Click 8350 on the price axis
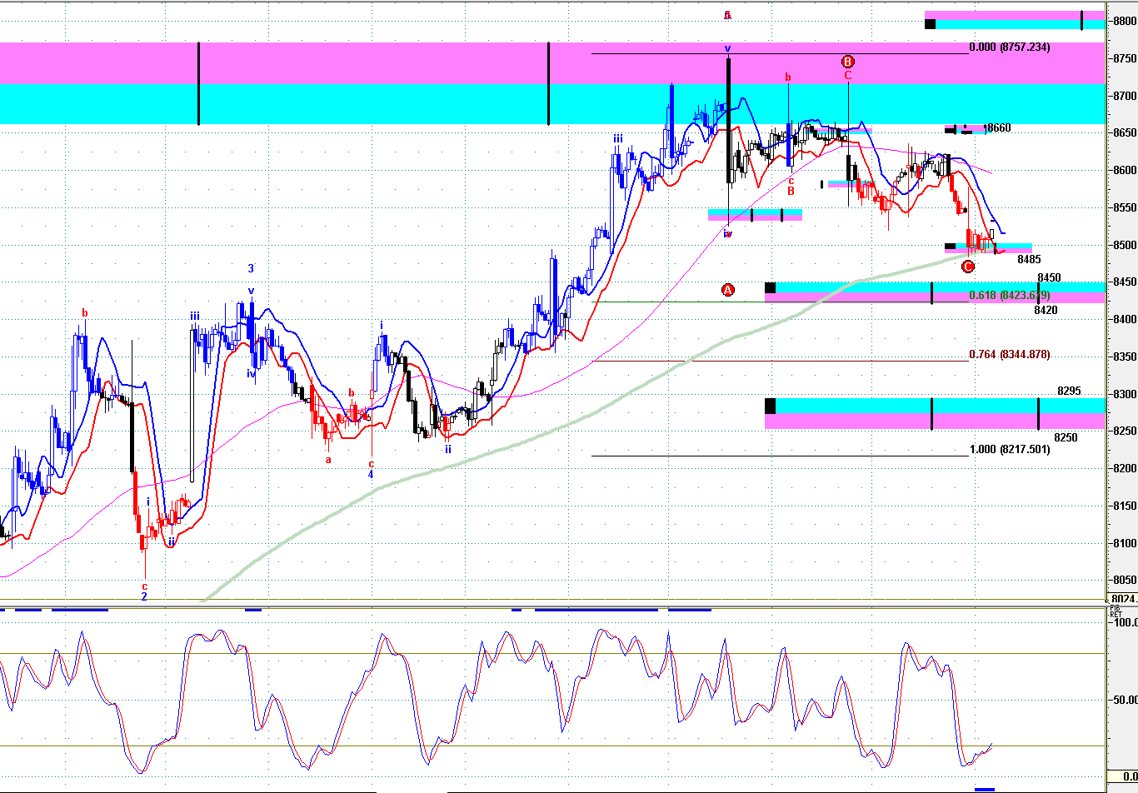 (x=1125, y=357)
